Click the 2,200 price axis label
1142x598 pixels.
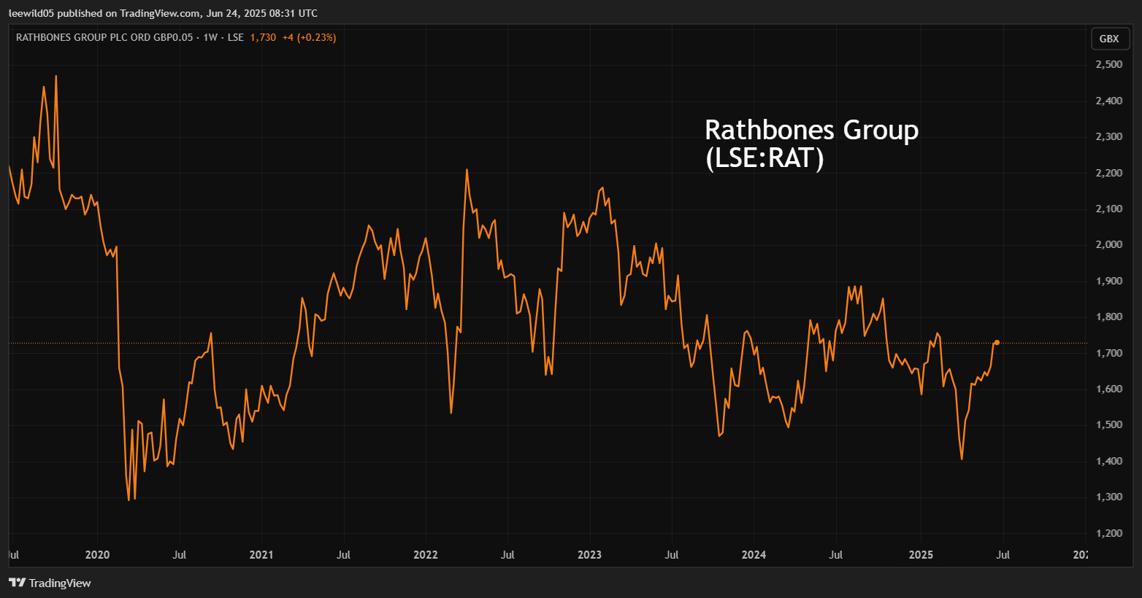click(x=1109, y=173)
